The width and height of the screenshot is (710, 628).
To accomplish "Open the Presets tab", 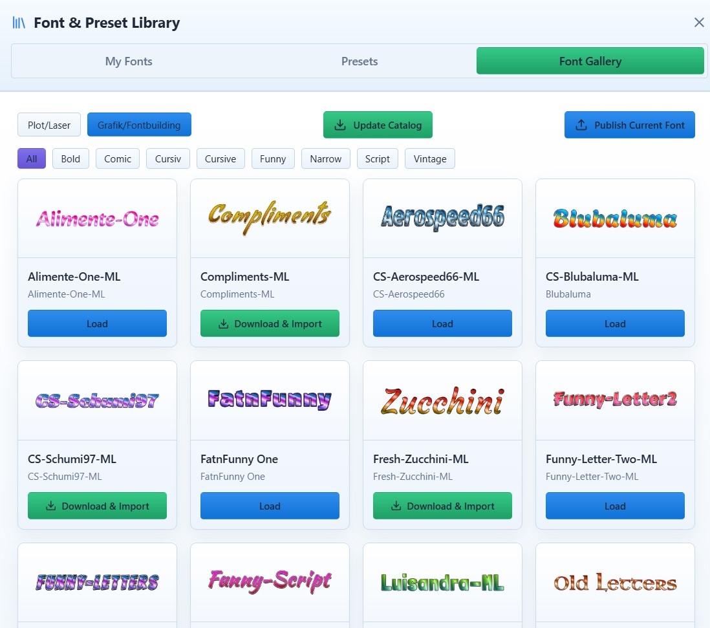I will tap(360, 61).
